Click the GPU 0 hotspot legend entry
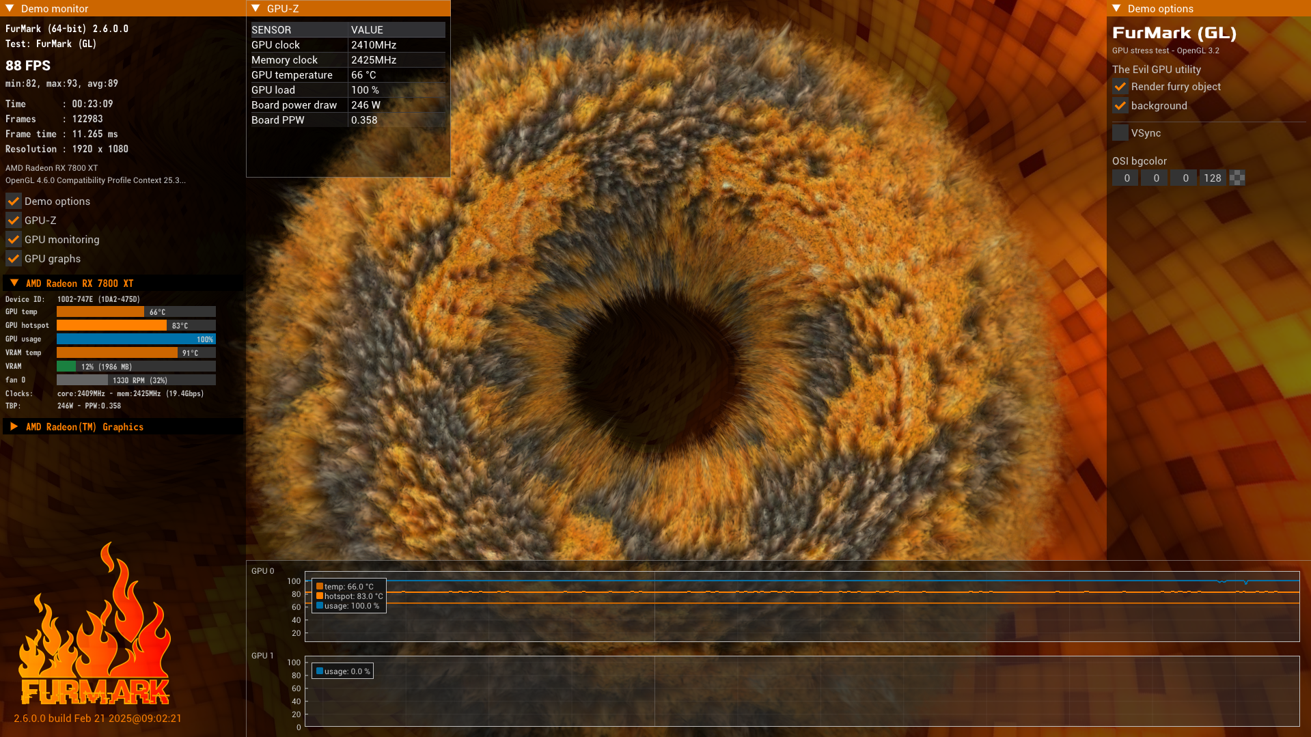This screenshot has width=1311, height=737. click(x=349, y=596)
